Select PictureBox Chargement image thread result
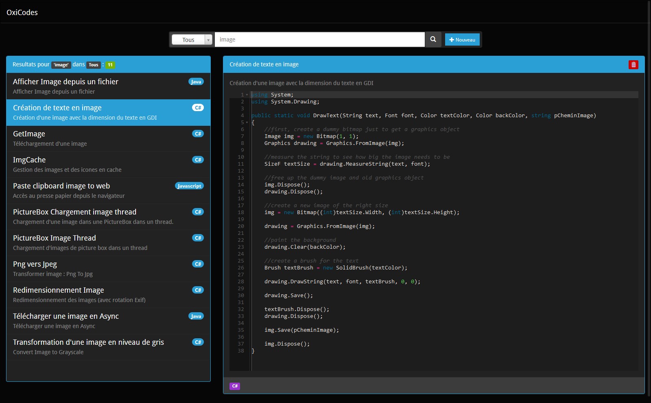The image size is (651, 403). (108, 217)
